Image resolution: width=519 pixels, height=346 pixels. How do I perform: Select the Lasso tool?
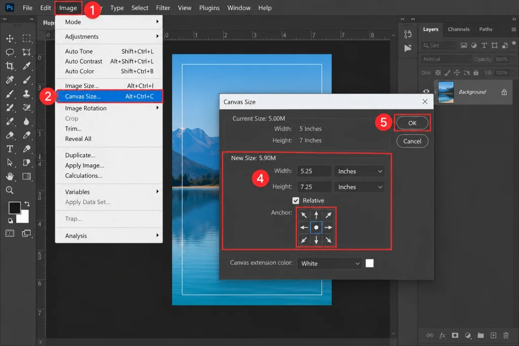(x=10, y=52)
